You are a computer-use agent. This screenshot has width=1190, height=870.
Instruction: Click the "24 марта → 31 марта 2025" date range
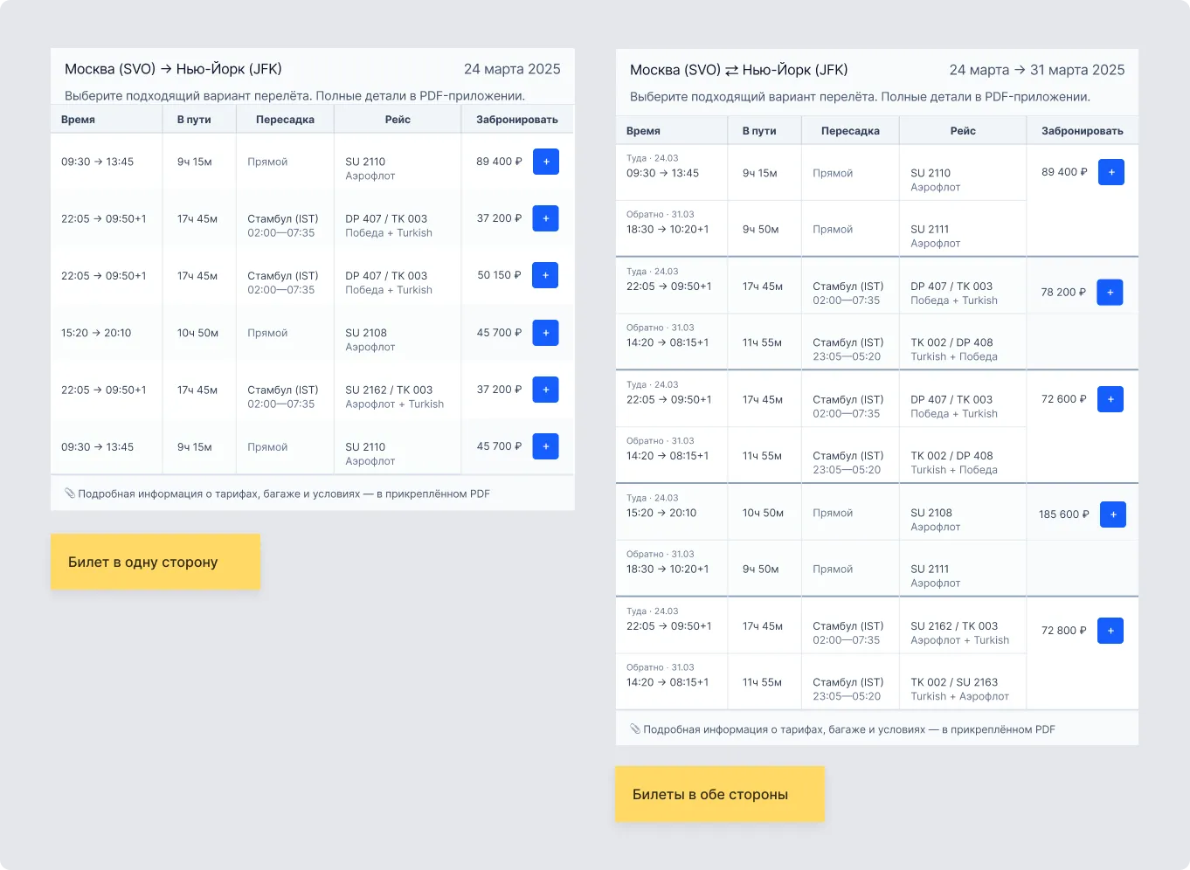pyautogui.click(x=1036, y=70)
